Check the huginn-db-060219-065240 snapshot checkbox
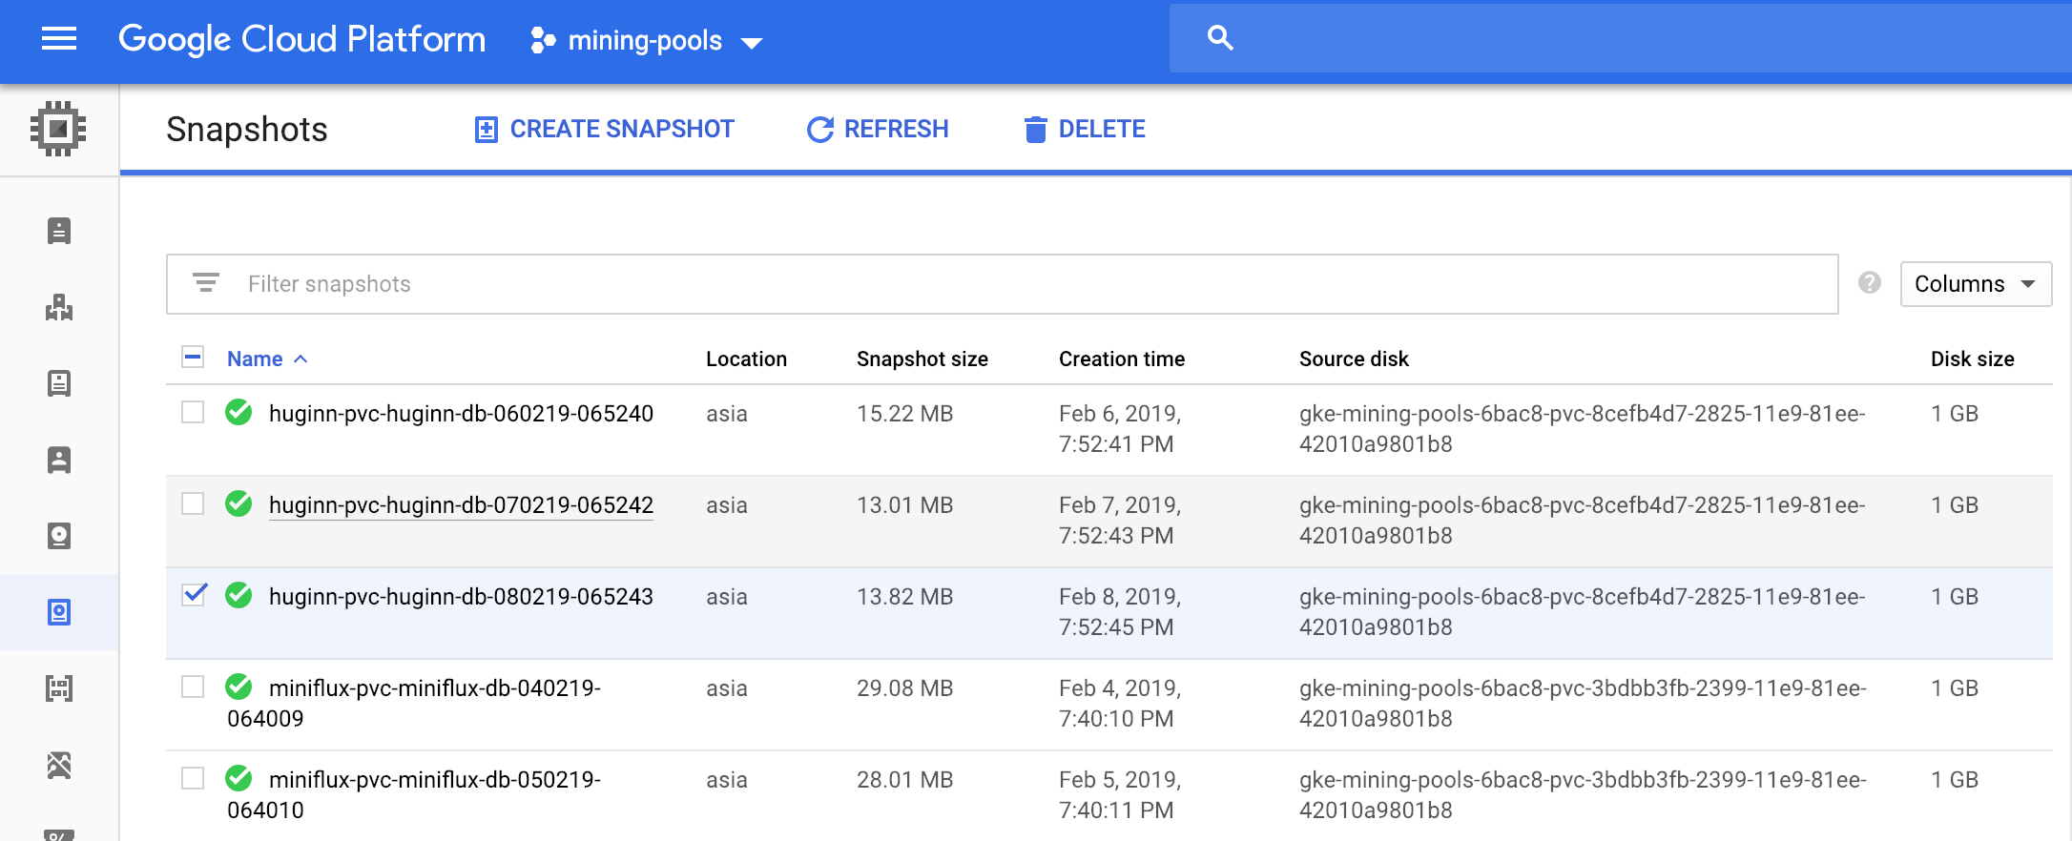The width and height of the screenshot is (2072, 841). (193, 412)
